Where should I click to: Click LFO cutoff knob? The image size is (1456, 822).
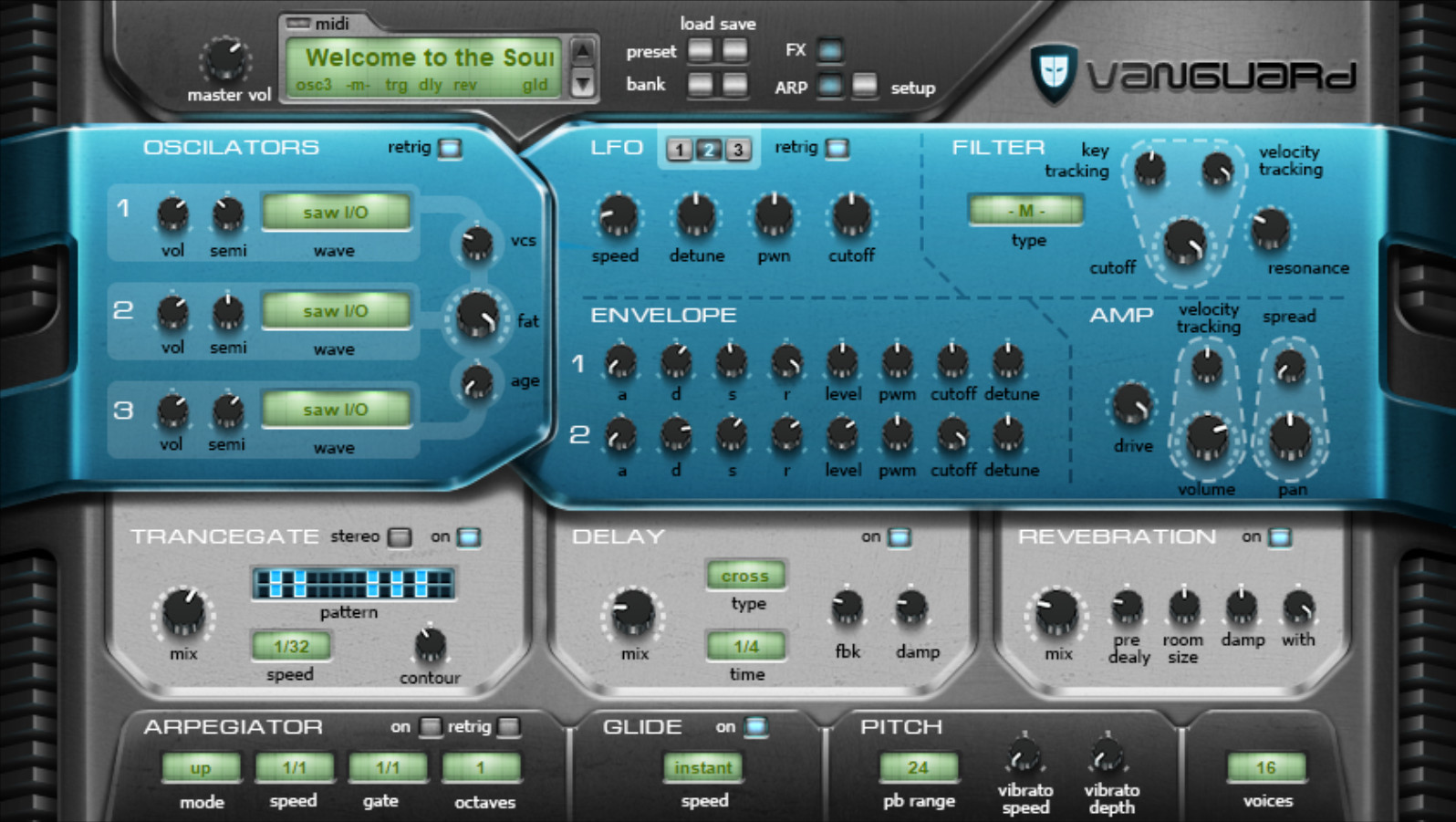[852, 216]
